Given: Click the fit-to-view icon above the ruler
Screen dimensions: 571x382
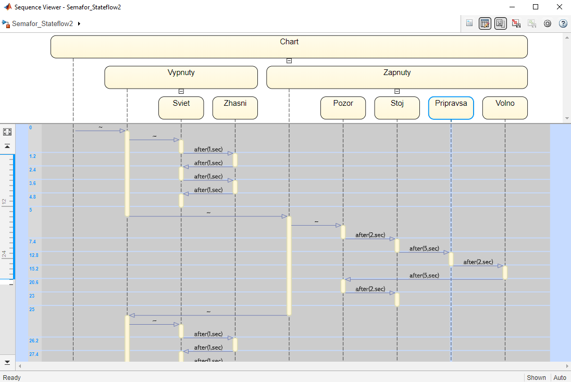Looking at the screenshot, I should (x=7, y=132).
